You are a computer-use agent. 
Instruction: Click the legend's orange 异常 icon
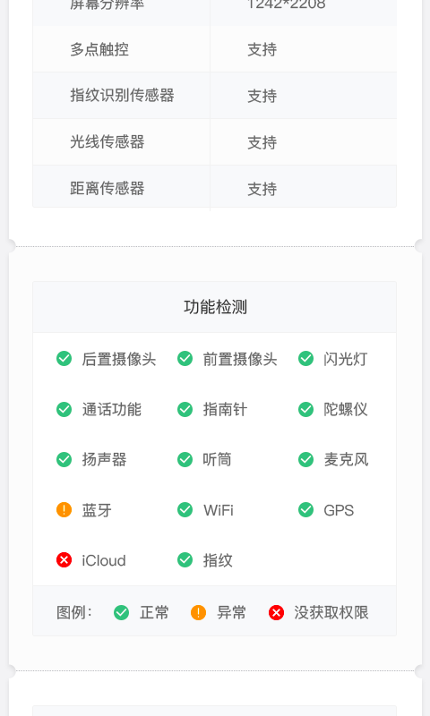198,612
